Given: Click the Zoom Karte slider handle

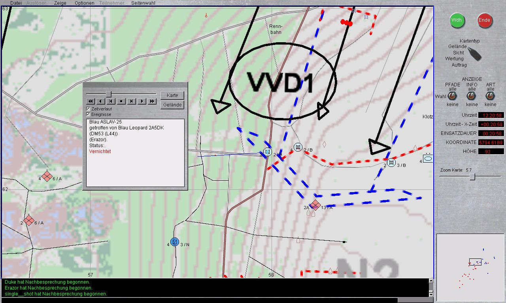Looking at the screenshot, I should coord(472,177).
